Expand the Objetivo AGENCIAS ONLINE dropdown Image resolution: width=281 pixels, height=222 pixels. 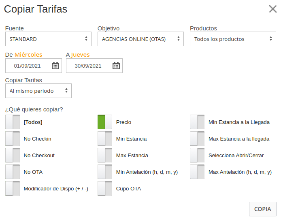click(x=140, y=39)
